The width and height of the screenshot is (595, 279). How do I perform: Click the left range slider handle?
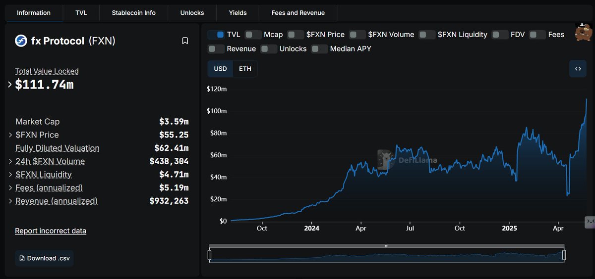pyautogui.click(x=209, y=256)
